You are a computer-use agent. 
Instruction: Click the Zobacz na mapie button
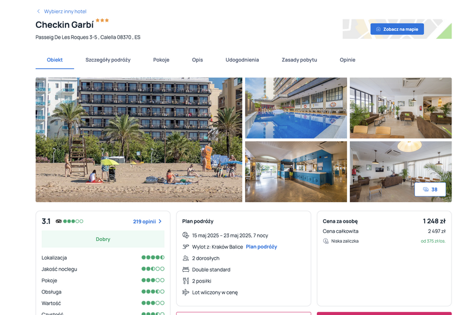(x=397, y=29)
